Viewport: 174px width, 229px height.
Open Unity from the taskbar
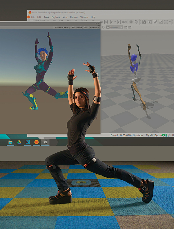45,142
